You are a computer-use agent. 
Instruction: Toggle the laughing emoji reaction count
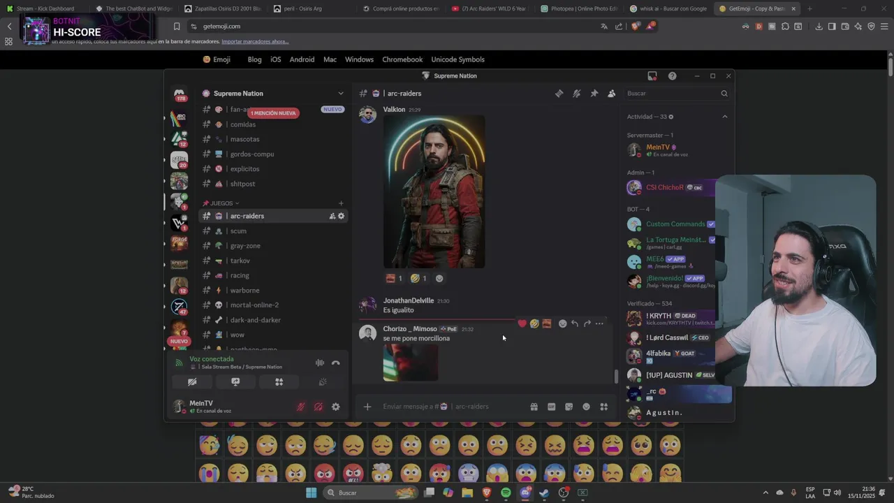[418, 278]
